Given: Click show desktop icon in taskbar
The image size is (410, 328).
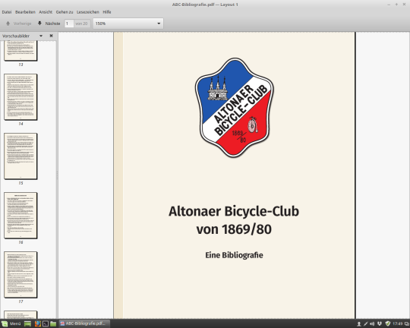Looking at the screenshot, I should [x=27, y=323].
